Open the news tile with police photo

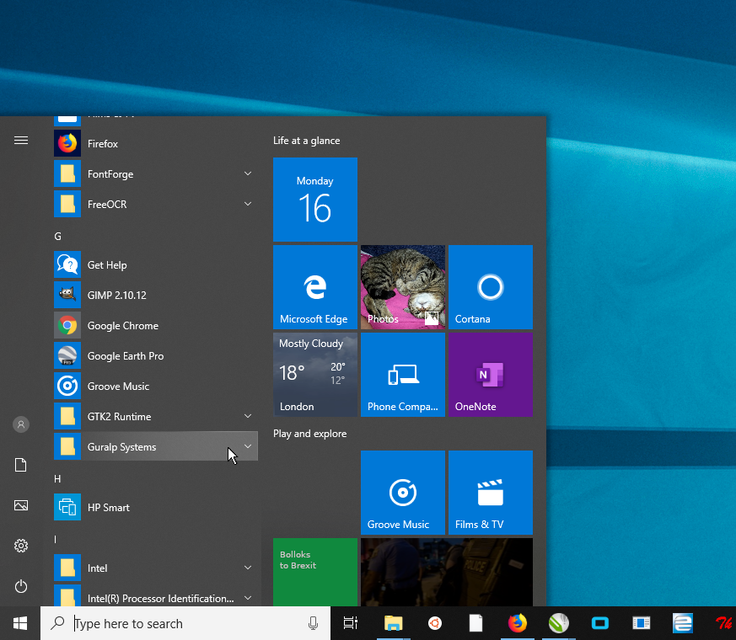[447, 572]
